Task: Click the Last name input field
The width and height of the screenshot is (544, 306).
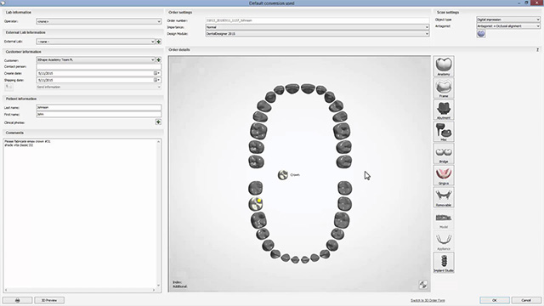Action: (x=99, y=108)
